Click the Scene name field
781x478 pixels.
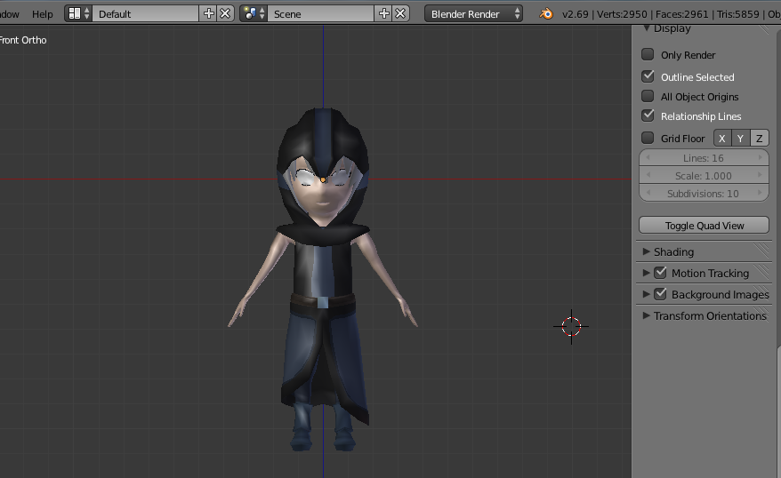click(x=321, y=14)
